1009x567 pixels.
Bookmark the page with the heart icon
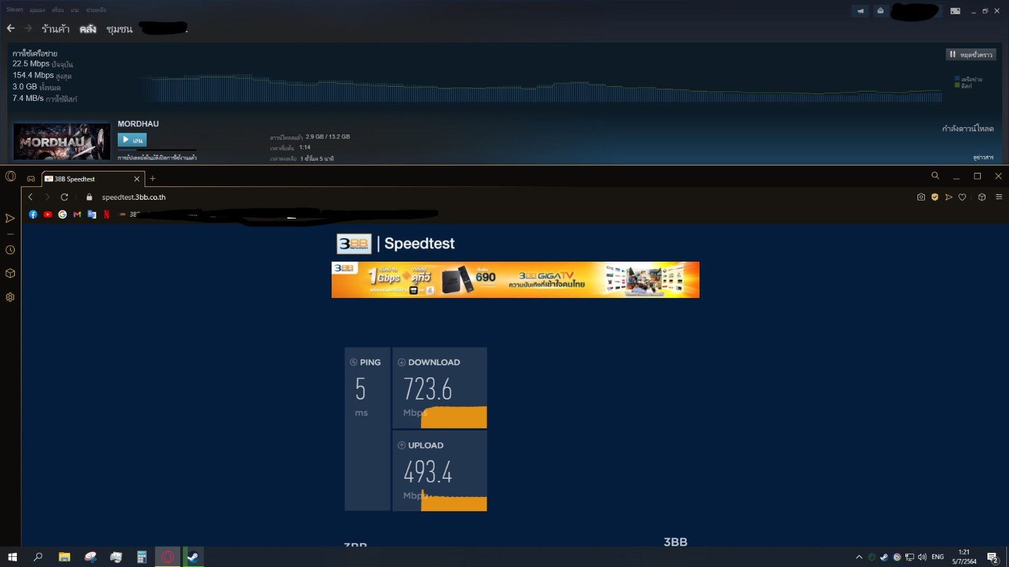click(x=963, y=197)
